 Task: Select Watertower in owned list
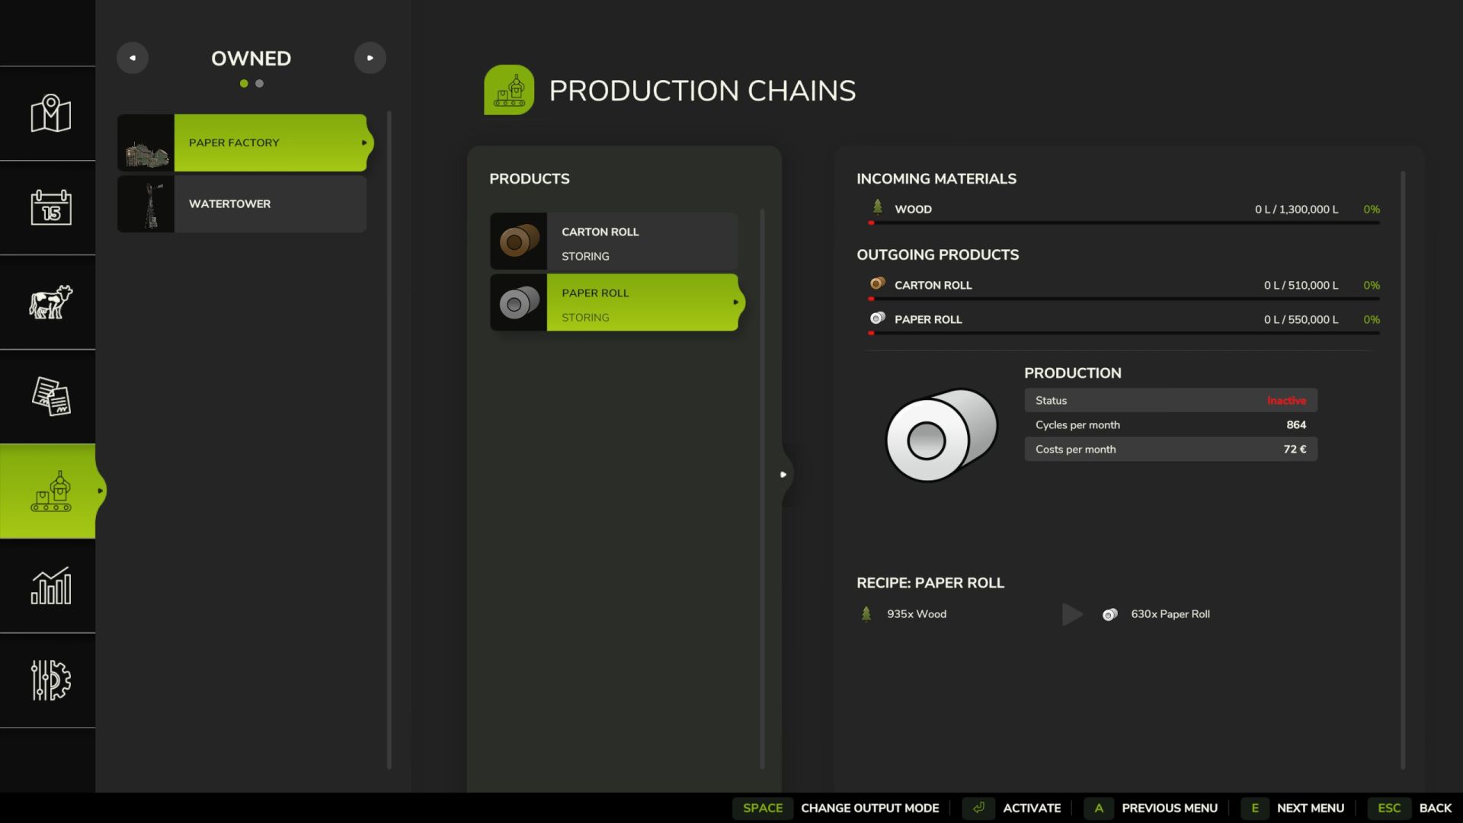(270, 204)
